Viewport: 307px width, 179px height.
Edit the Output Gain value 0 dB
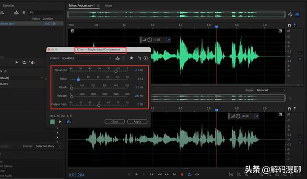click(x=140, y=104)
